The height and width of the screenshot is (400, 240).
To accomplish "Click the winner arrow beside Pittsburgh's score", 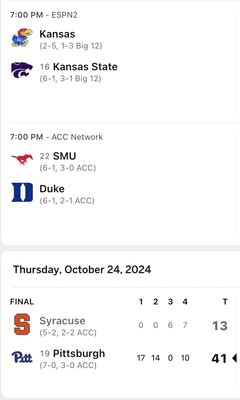I will (234, 358).
